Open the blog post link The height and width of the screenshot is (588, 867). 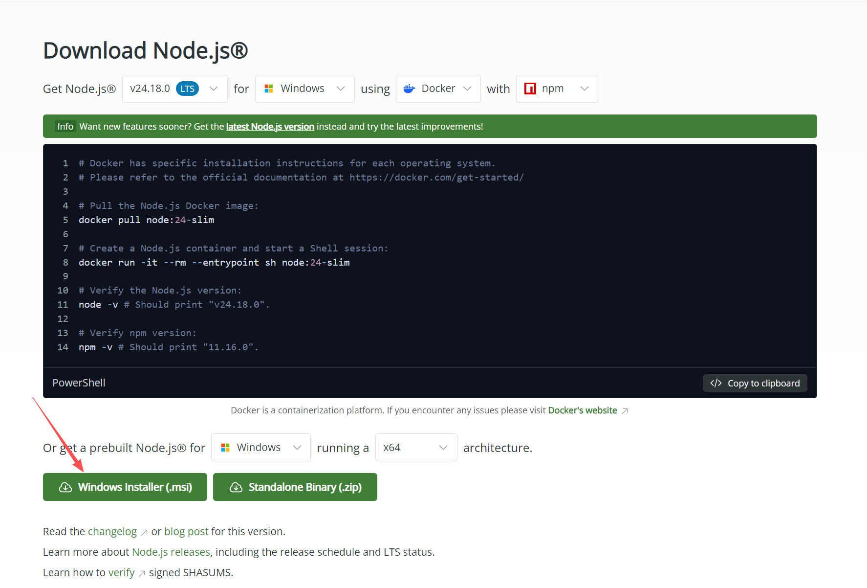(x=186, y=531)
